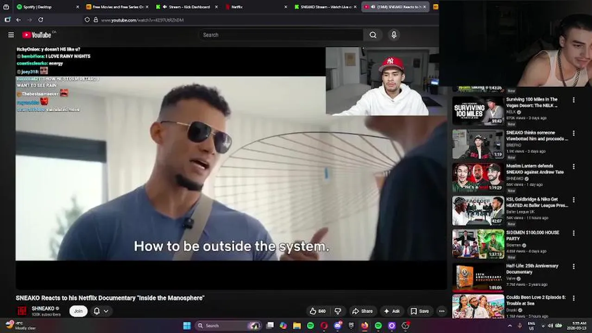Viewport: 592px width, 333px height.
Task: Open options for KSI, Goldbridge & Niko video
Action: click(573, 200)
